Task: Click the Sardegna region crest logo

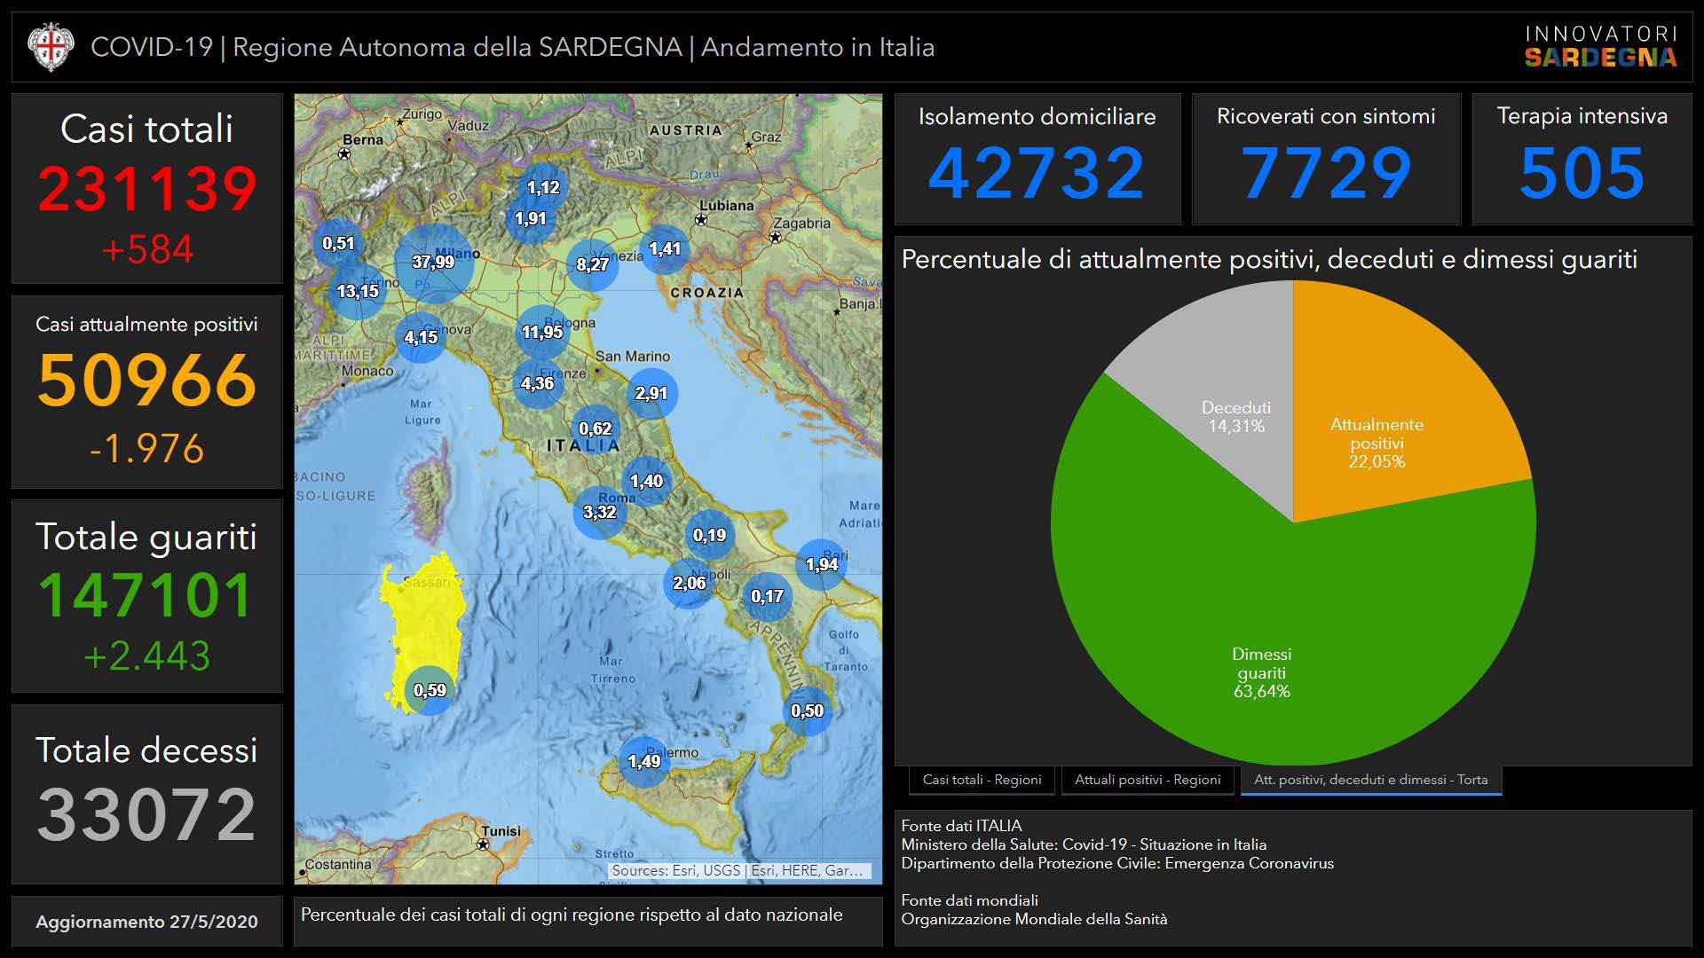Action: tap(50, 46)
